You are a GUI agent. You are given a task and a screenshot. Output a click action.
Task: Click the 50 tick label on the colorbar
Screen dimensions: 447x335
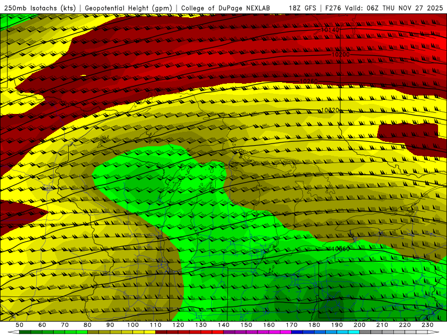[20, 325]
